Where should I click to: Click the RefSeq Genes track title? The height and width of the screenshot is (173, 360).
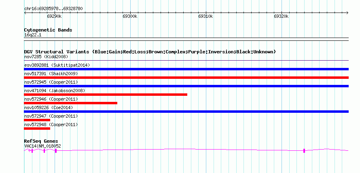tap(41, 141)
